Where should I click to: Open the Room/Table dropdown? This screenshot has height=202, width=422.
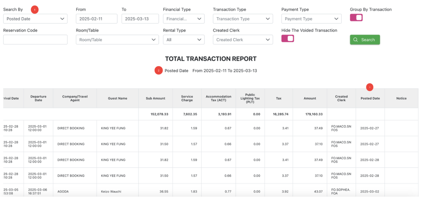pos(117,39)
